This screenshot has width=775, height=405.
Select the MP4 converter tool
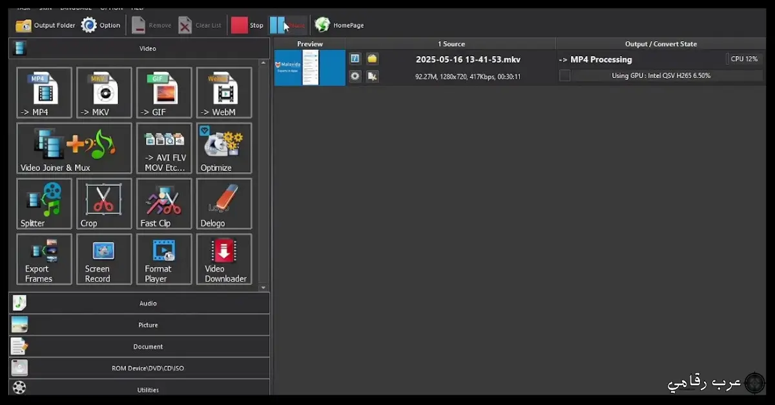tap(43, 92)
